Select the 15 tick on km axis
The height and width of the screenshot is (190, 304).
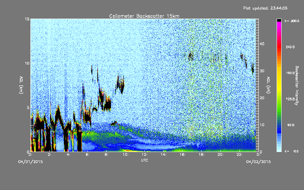point(27,19)
